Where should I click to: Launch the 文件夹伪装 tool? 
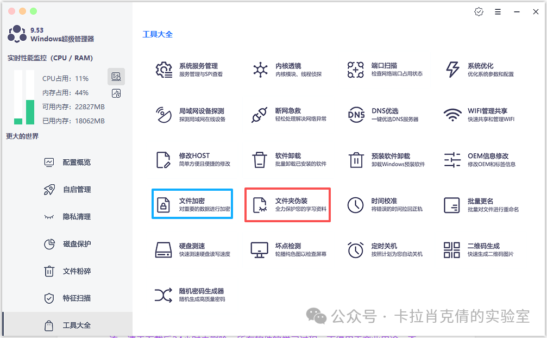(287, 204)
